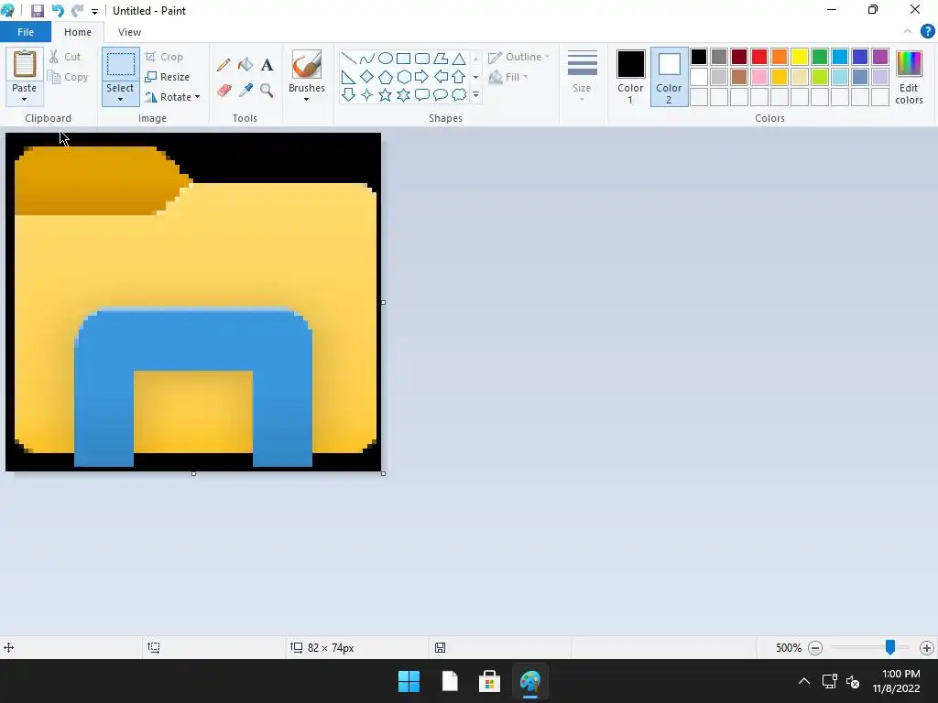The width and height of the screenshot is (938, 703).
Task: Choose the Four-point star shape
Action: (x=367, y=94)
